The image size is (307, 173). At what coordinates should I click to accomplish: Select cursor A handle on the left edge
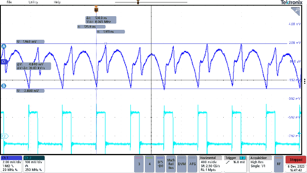(4, 46)
